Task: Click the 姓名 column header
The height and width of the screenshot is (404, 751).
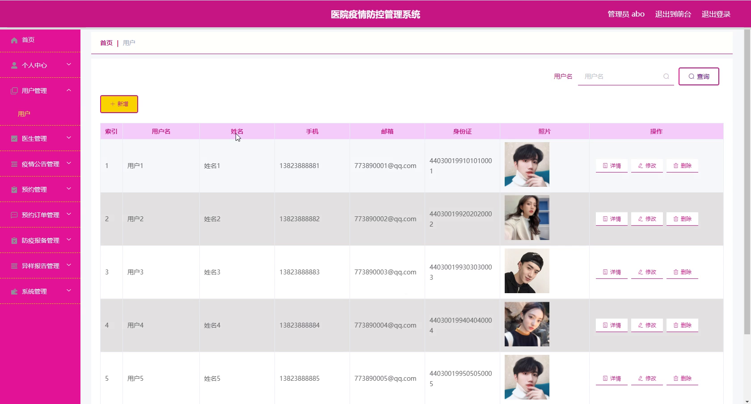Action: [237, 131]
